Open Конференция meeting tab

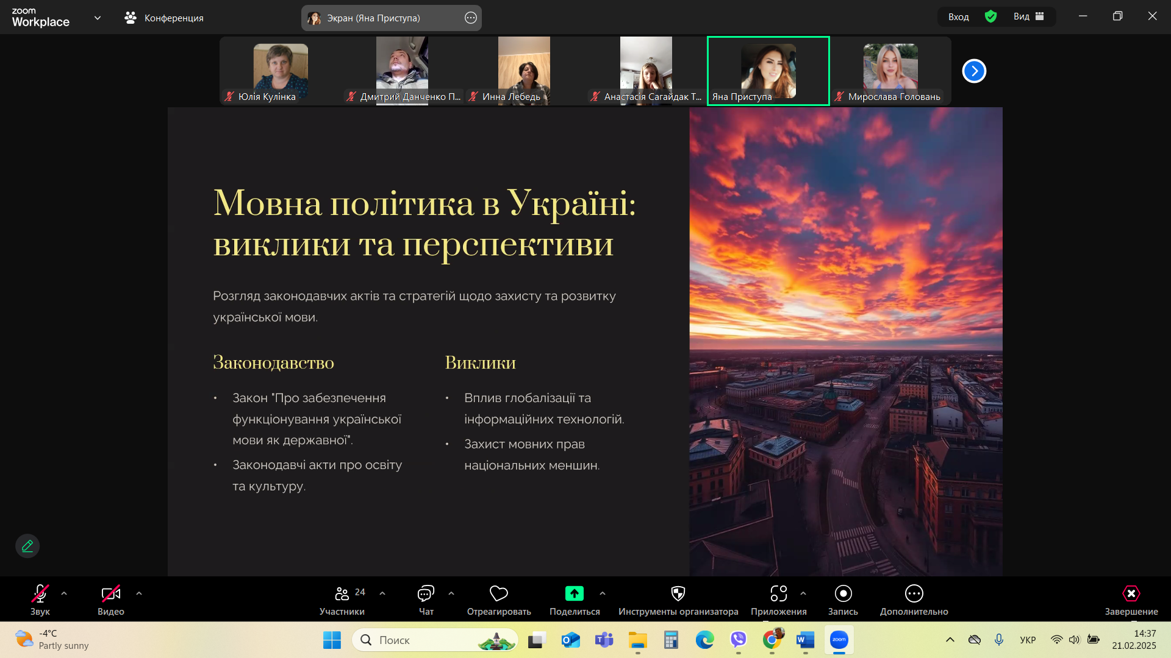(x=165, y=18)
